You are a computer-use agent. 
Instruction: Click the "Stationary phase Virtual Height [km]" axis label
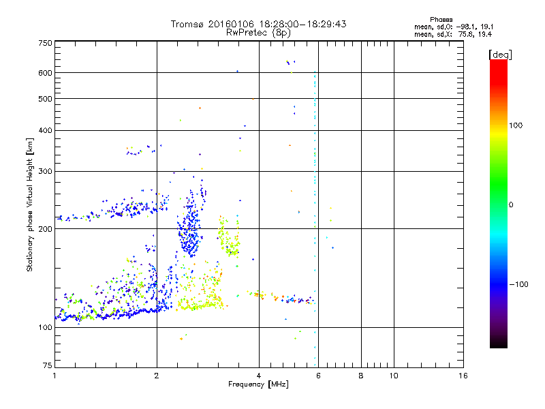click(x=30, y=204)
